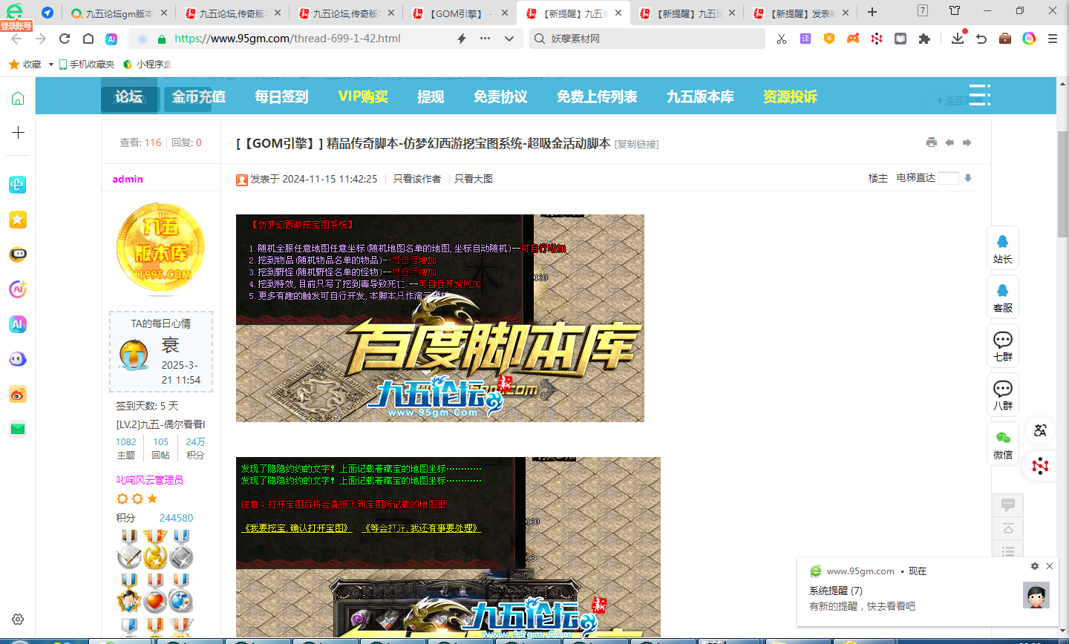Open new browser tab with plus
1069x644 pixels.
coord(872,12)
